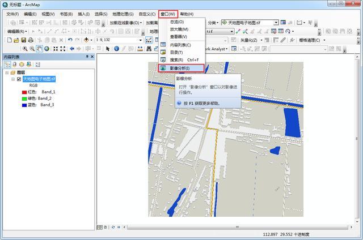Image resolution: width=363 pixels, height=240 pixels.
Task: Choose 目录(T) from the window menu
Action: pyautogui.click(x=181, y=53)
